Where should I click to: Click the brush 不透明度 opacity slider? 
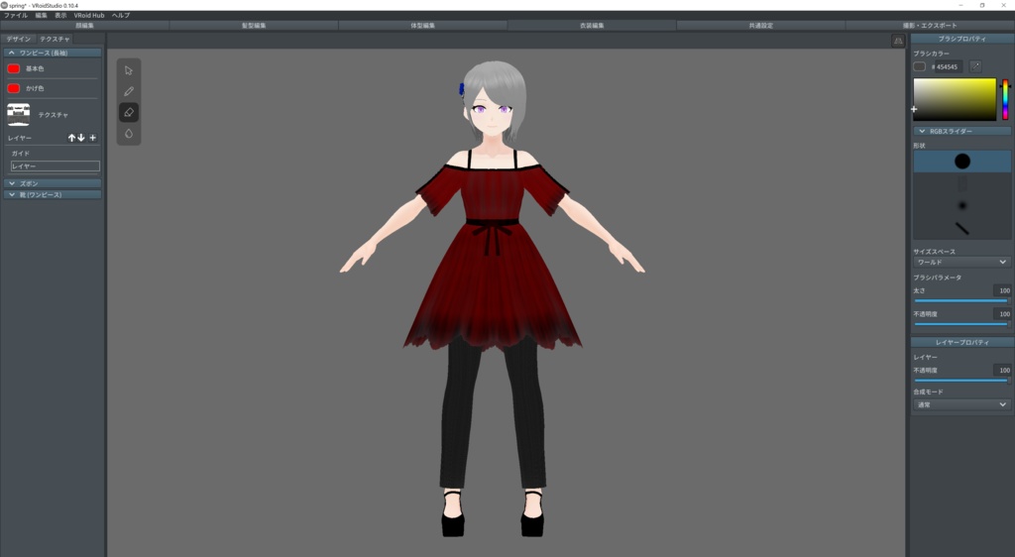pos(961,323)
